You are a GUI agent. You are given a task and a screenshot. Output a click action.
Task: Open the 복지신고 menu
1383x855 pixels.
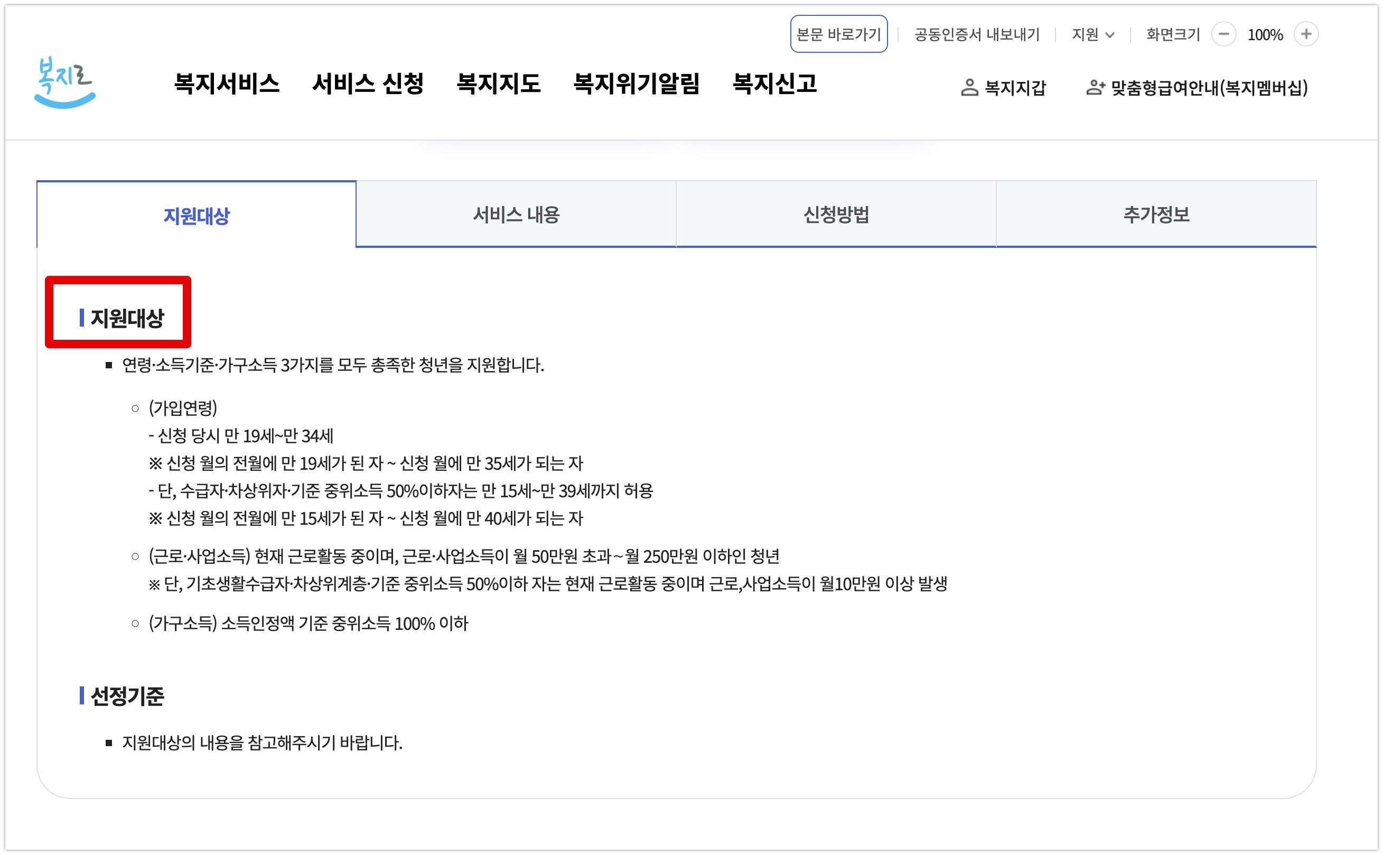pyautogui.click(x=774, y=84)
